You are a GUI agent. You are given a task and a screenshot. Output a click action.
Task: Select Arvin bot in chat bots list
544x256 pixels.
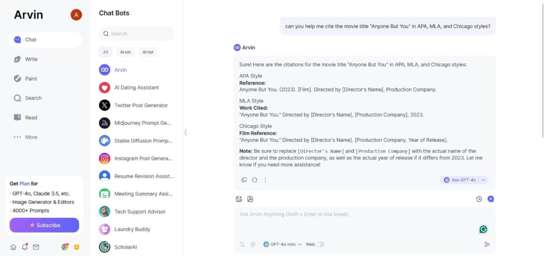tap(137, 70)
